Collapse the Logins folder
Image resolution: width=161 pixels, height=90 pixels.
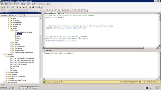(6, 56)
